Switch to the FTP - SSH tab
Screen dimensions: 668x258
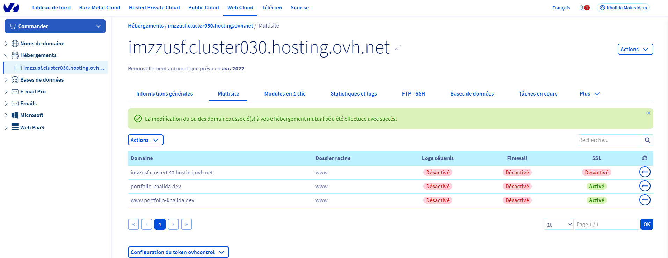point(413,94)
